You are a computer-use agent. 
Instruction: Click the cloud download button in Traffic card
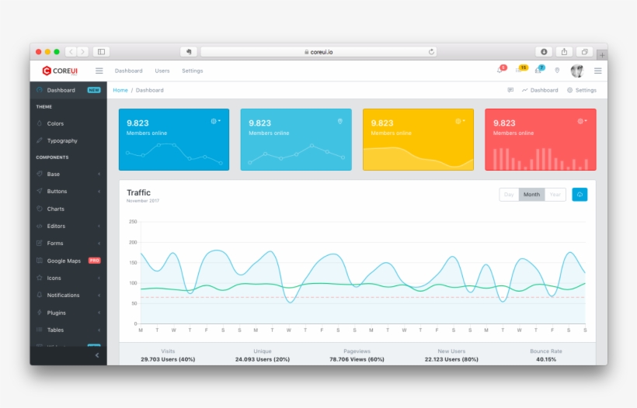580,195
